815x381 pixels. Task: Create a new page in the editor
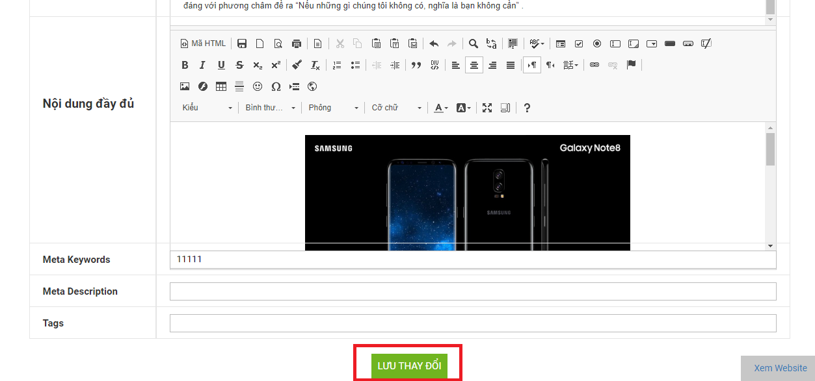(260, 43)
